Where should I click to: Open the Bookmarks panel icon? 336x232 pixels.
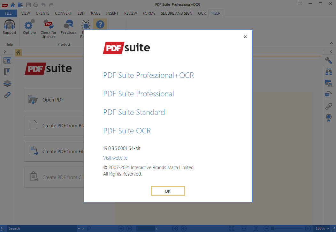(7, 72)
